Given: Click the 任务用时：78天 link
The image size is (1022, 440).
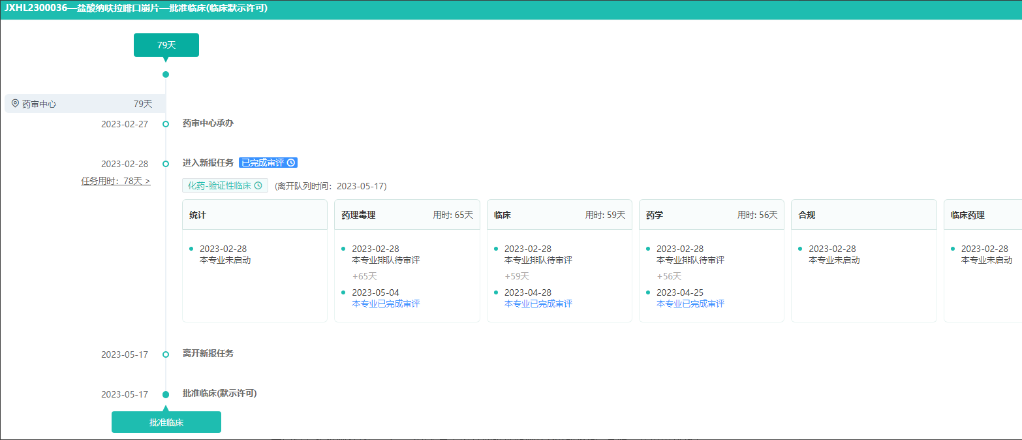Looking at the screenshot, I should (116, 181).
